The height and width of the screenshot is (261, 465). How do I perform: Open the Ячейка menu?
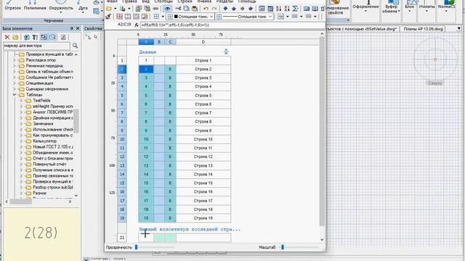click(x=204, y=1)
